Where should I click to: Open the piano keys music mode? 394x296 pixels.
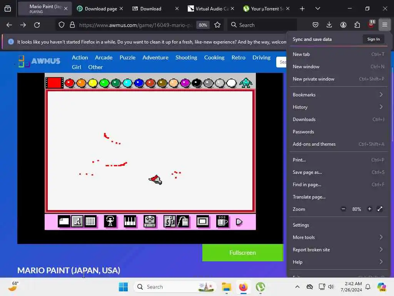tap(130, 222)
